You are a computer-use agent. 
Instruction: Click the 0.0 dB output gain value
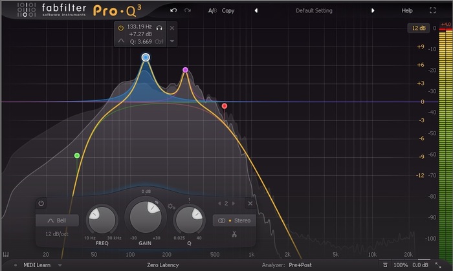point(421,265)
